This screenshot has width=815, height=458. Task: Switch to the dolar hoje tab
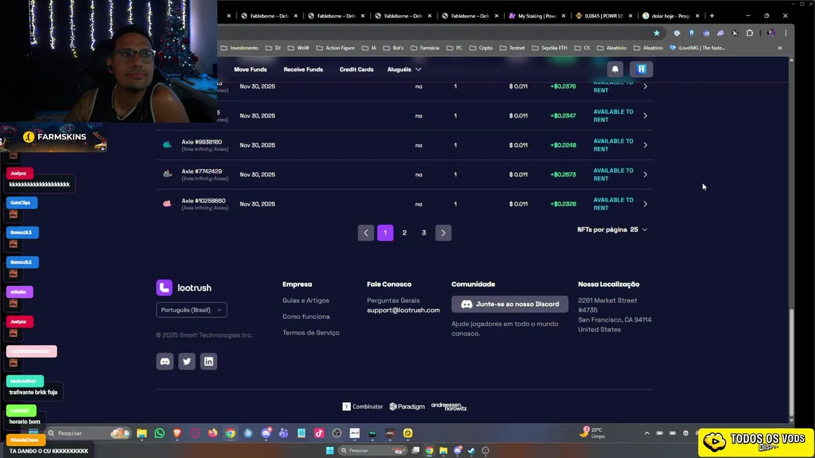tap(672, 16)
